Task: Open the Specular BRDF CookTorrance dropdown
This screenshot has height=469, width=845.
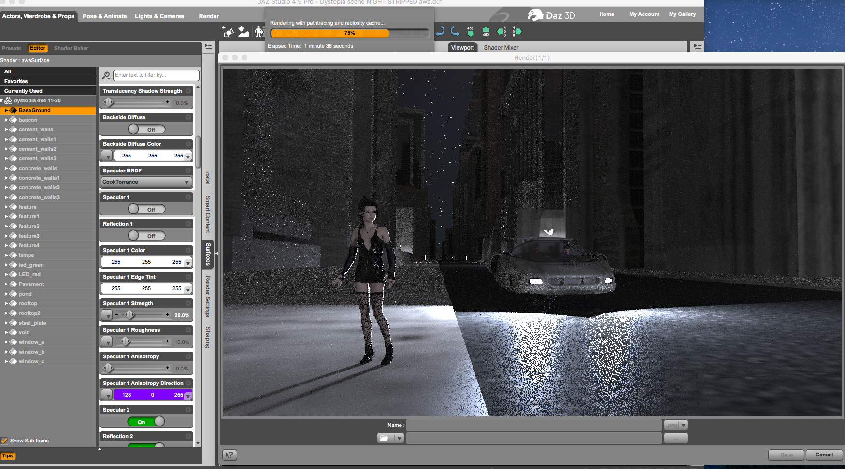Action: pos(146,182)
